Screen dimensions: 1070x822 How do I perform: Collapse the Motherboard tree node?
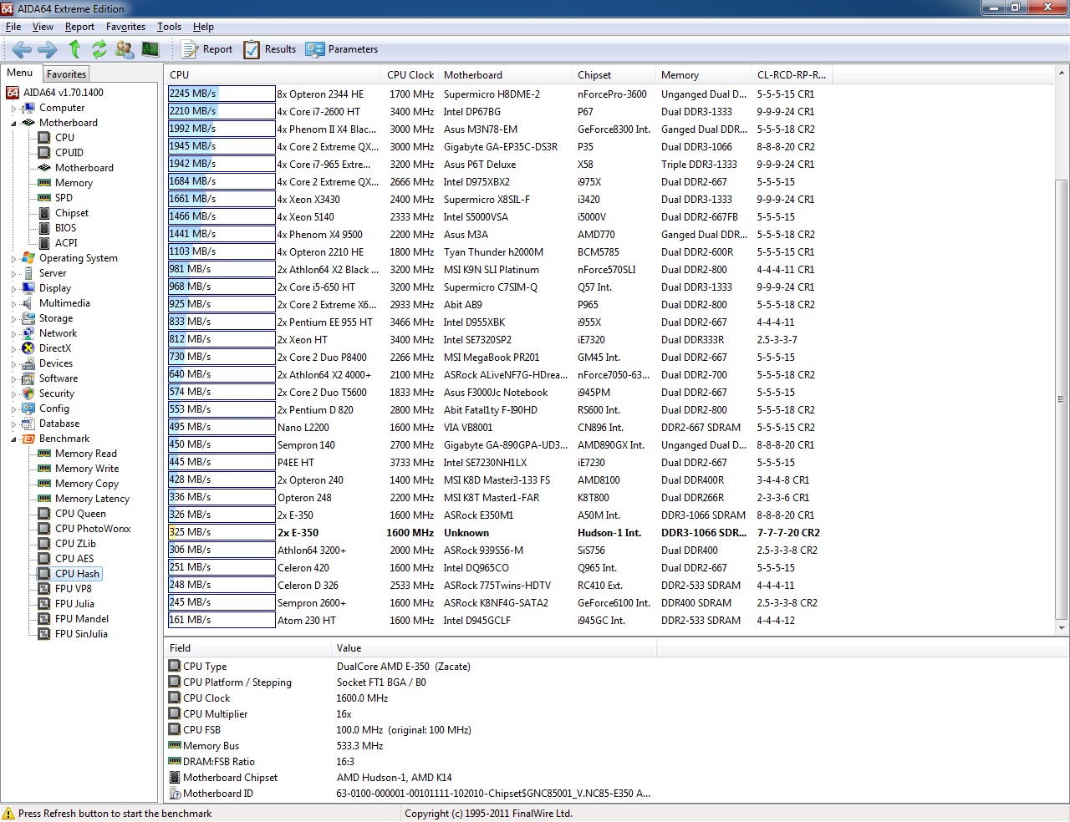(x=13, y=124)
